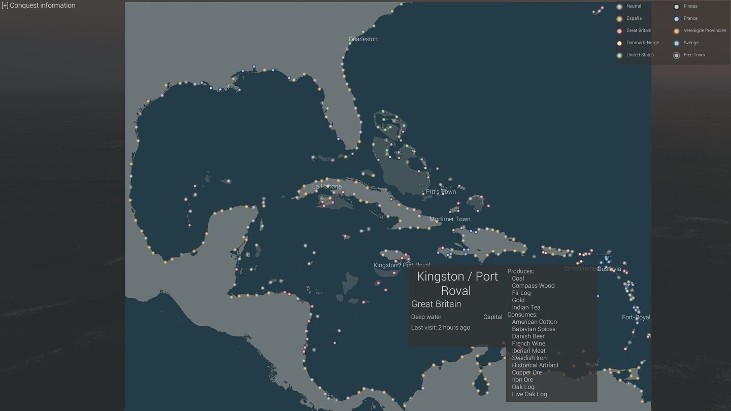
Task: Select the Free Town legend label text
Action: (694, 55)
